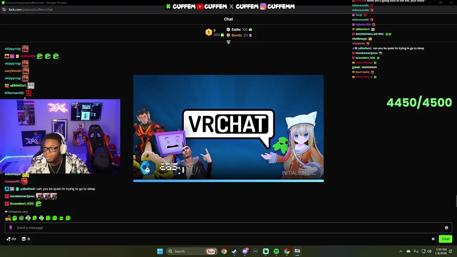
Task: Pick the first emote wearing a hat
Action: (8, 218)
